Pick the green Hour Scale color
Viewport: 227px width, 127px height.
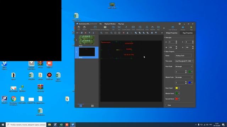click(190, 72)
